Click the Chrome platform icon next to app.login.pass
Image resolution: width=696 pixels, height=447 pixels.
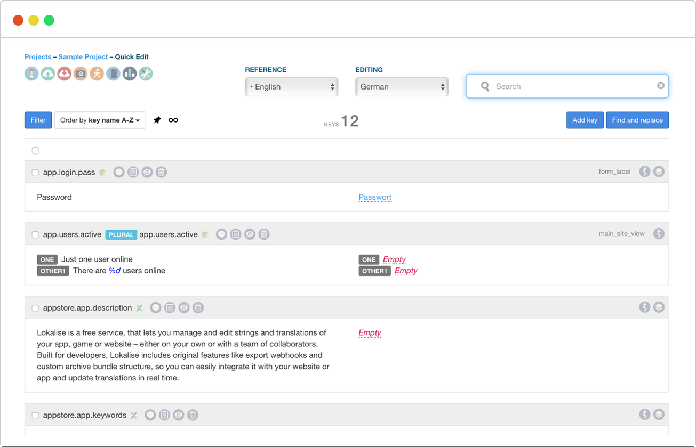tap(102, 173)
